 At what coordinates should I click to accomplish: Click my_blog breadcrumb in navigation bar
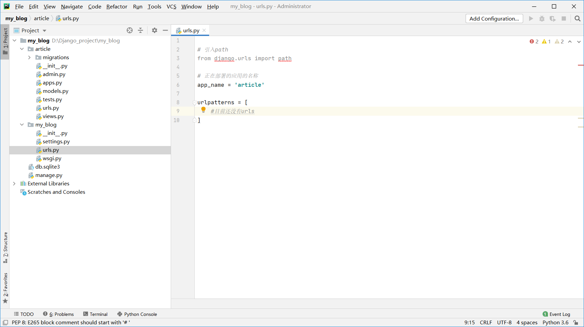[16, 19]
